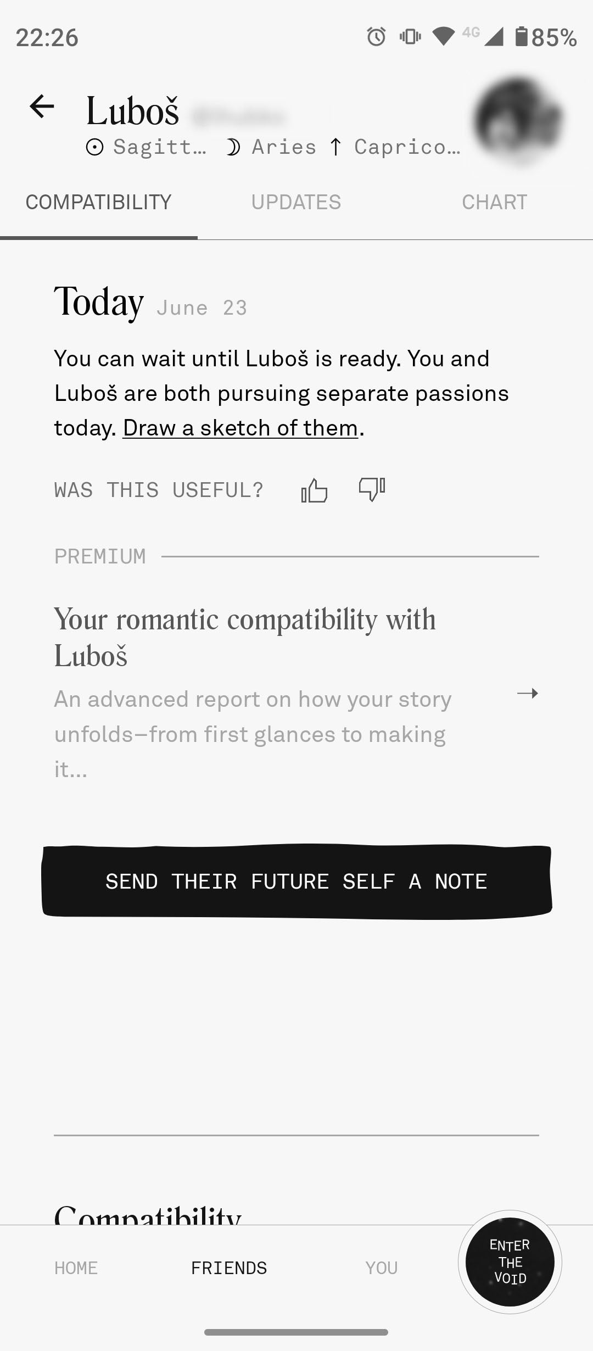Image resolution: width=593 pixels, height=1351 pixels.
Task: Tap the back arrow icon
Action: (x=42, y=107)
